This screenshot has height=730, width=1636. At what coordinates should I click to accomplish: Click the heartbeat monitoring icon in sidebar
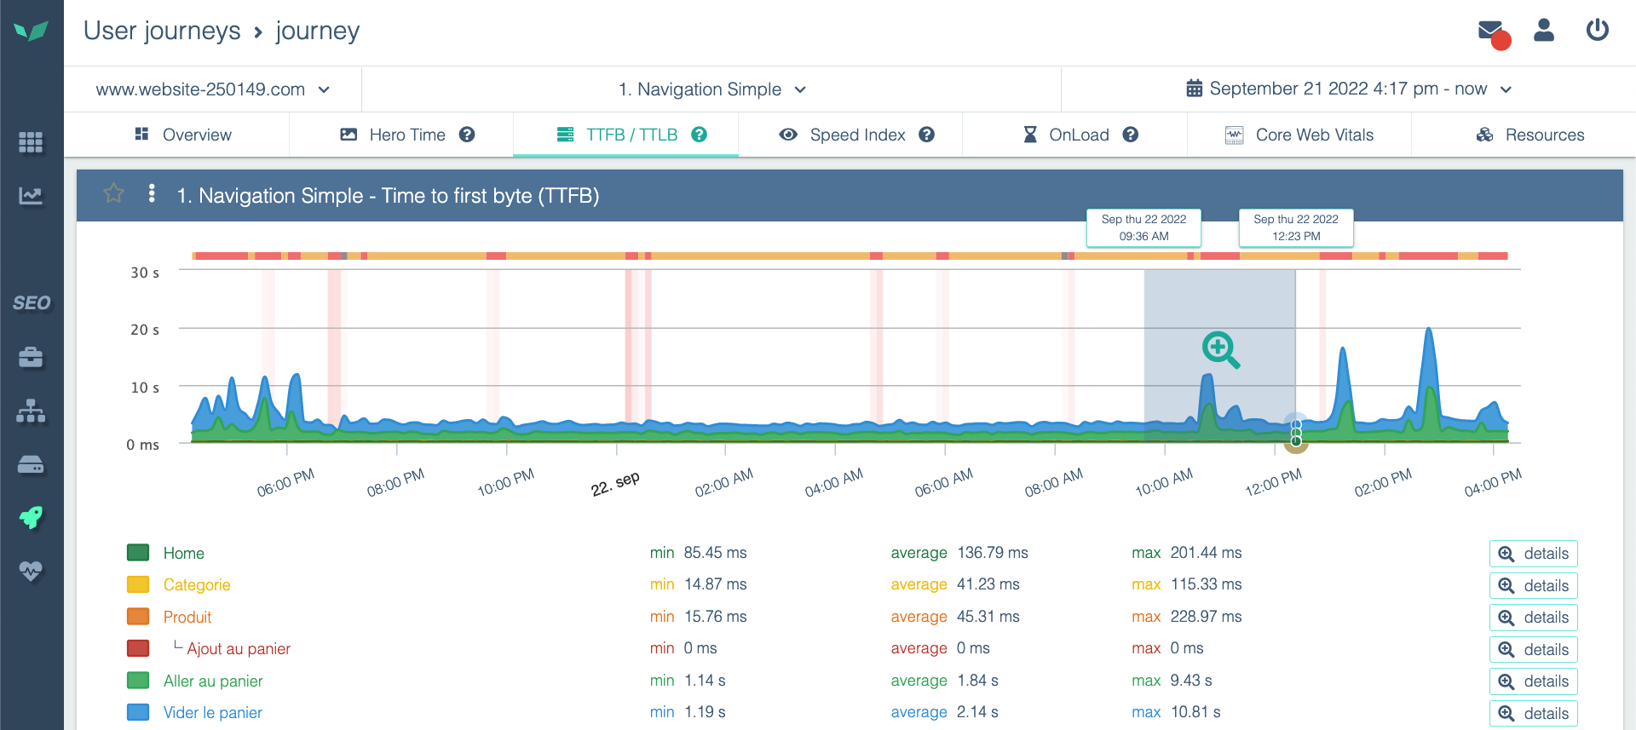point(31,571)
